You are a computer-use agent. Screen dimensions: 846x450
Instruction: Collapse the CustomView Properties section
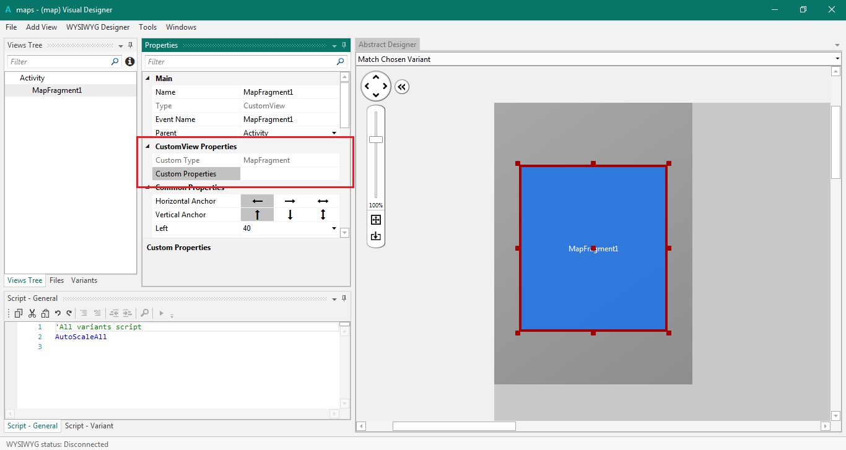[148, 147]
